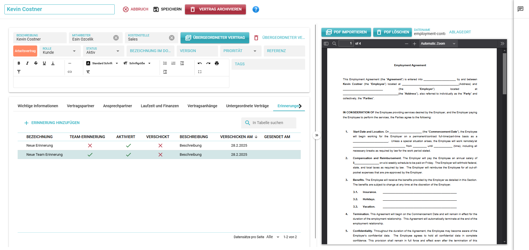
Task: Open the Automatic Zoom dropdown in PDF viewer
Action: coord(438,44)
